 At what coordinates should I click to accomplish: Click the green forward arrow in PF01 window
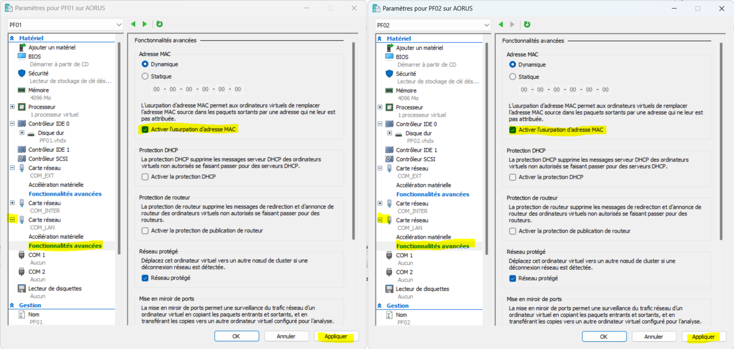145,24
